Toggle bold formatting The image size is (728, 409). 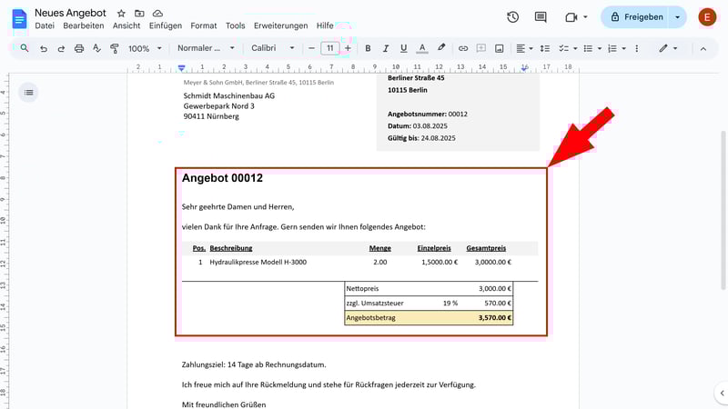click(368, 48)
